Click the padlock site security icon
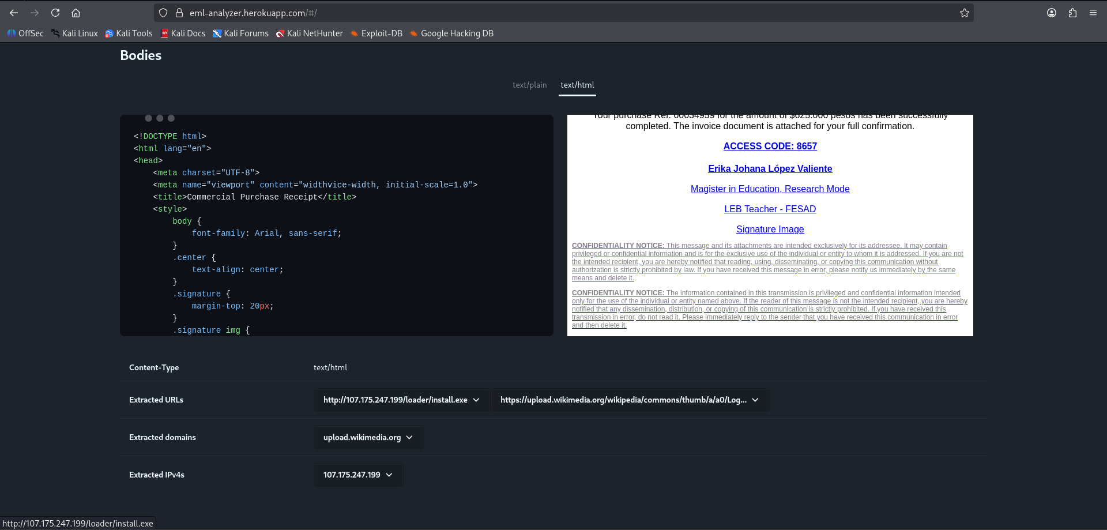1107x530 pixels. (179, 13)
